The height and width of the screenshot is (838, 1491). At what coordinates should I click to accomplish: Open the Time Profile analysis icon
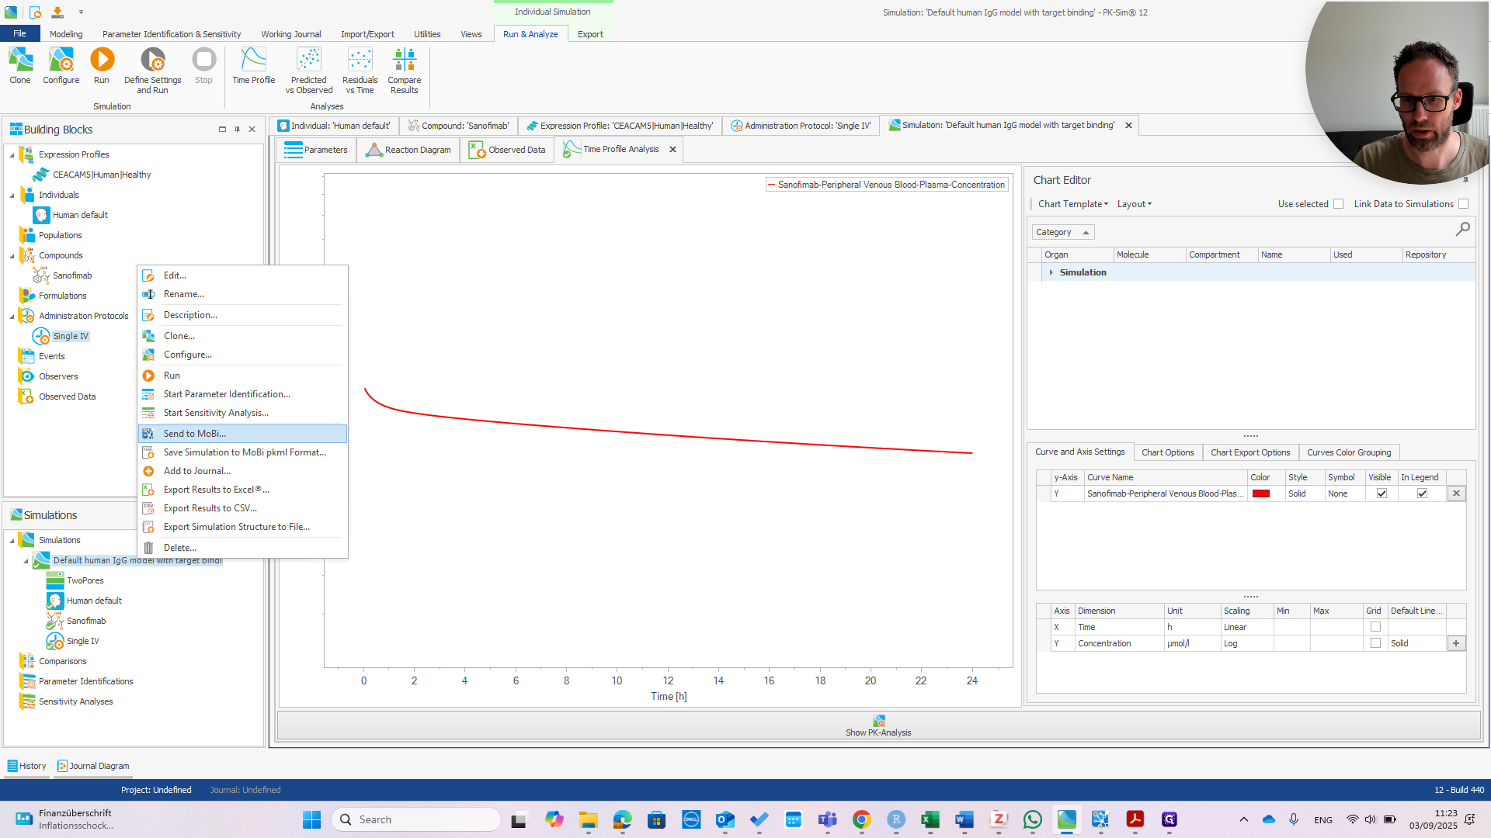click(x=253, y=61)
